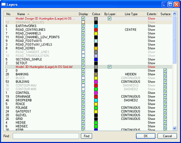Screen dimensions: 181x143
Task: Select CONTINUOUS line type of BUILDING
Action: coord(131,82)
